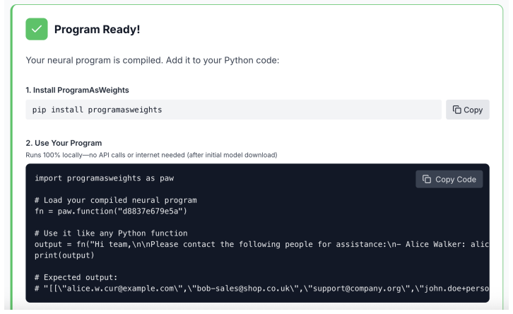This screenshot has width=513, height=314.
Task: Click the 'fn =' variable assignment in code
Action: pos(44,211)
